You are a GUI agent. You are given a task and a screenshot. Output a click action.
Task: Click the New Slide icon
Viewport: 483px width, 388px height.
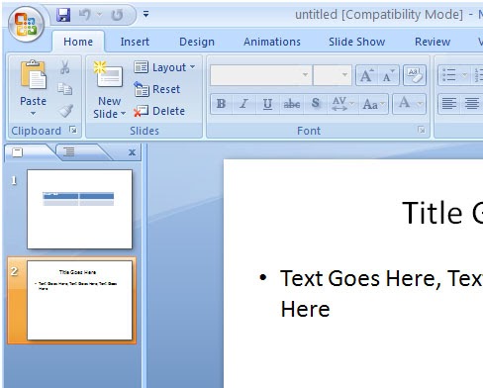point(108,74)
